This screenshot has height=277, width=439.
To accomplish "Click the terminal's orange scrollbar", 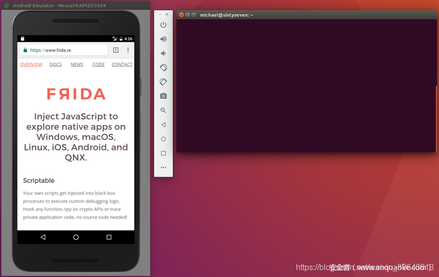I will pyautogui.click(x=436, y=119).
